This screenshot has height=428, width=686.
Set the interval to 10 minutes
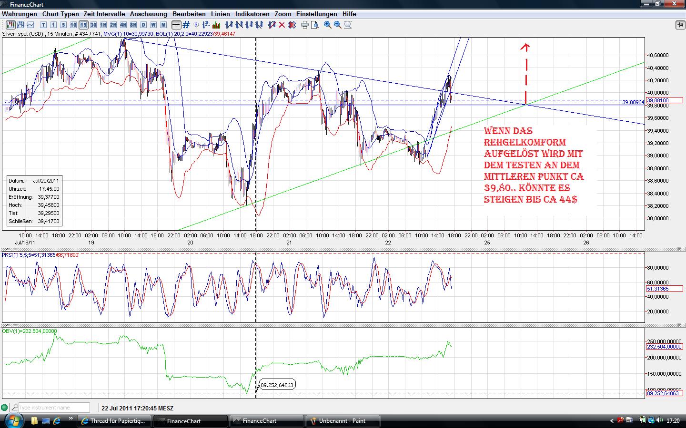[73, 25]
